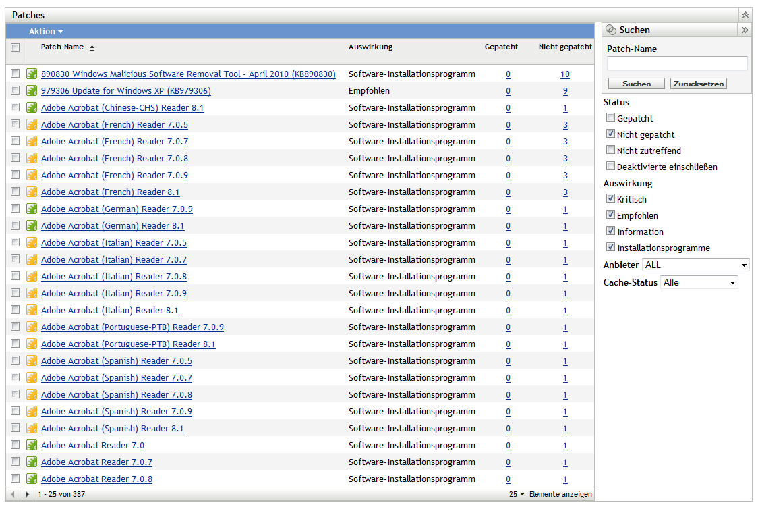Open the 979306 Update for Windows XP link
This screenshot has width=758, height=509.
125,91
